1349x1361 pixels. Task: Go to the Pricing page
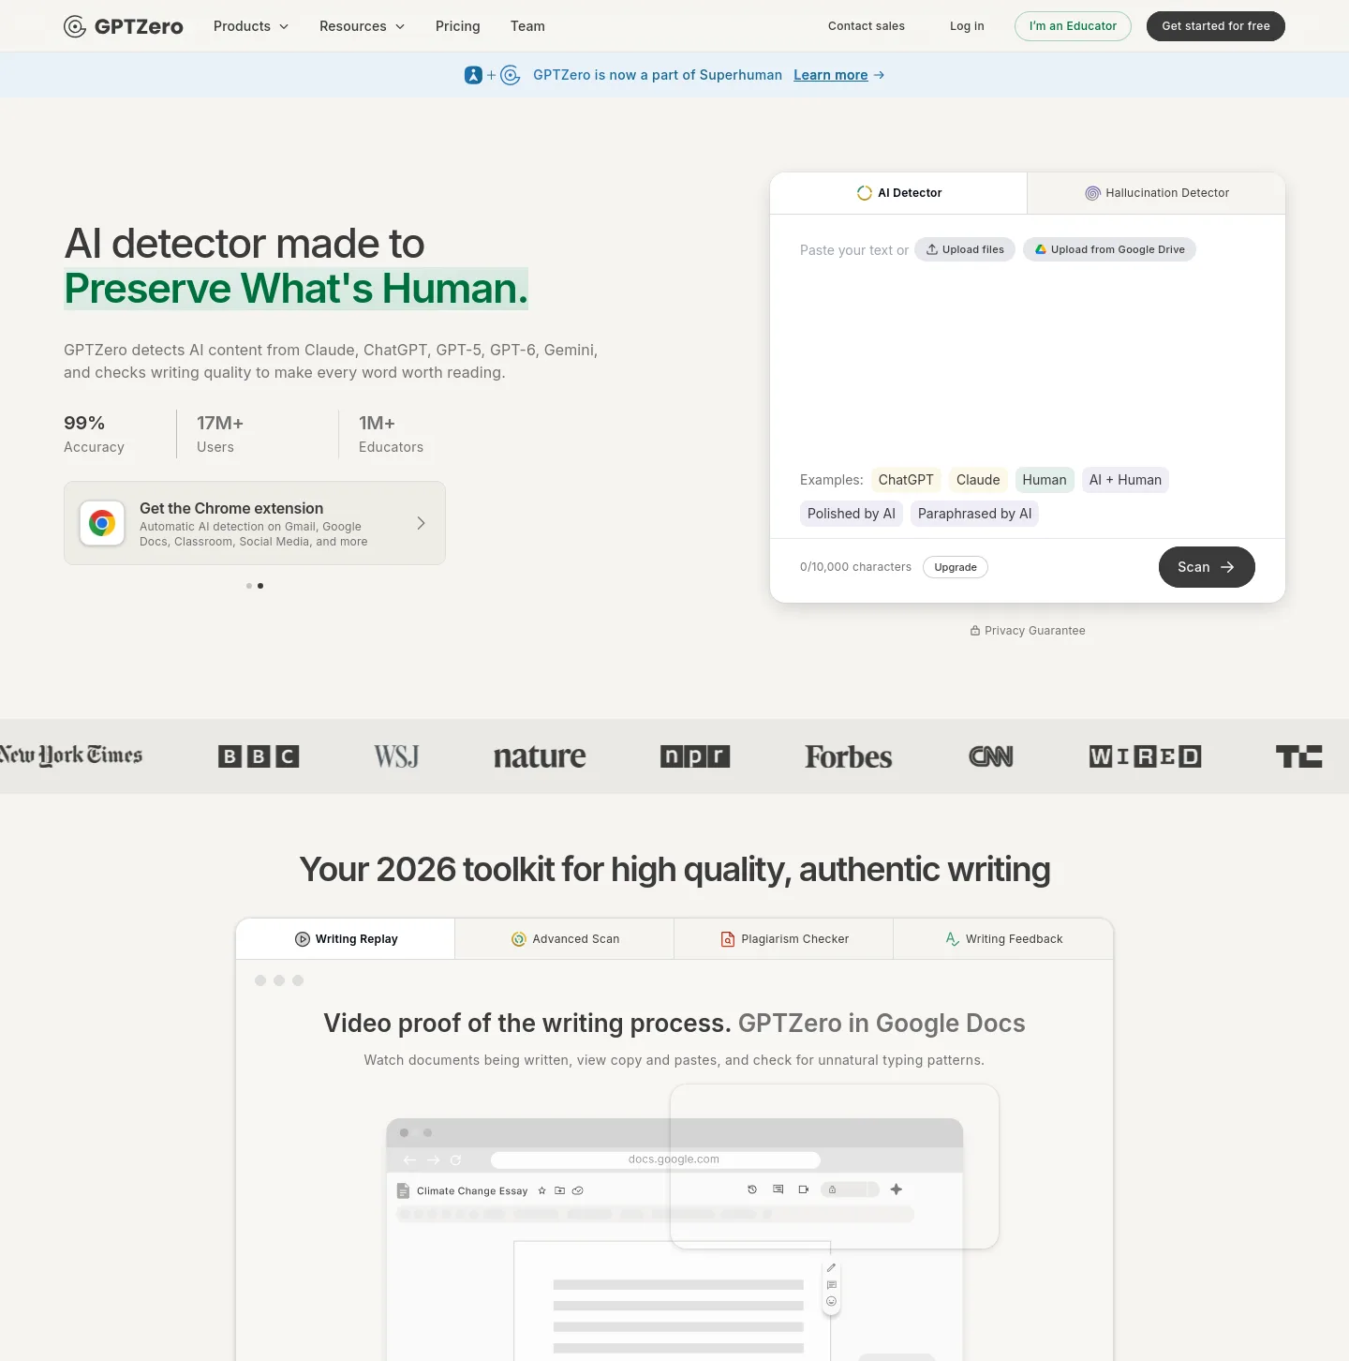pos(458,26)
